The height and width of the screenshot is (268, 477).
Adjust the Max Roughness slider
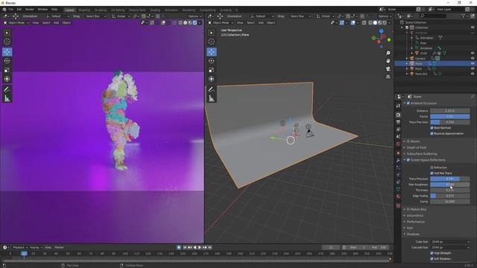click(x=450, y=185)
